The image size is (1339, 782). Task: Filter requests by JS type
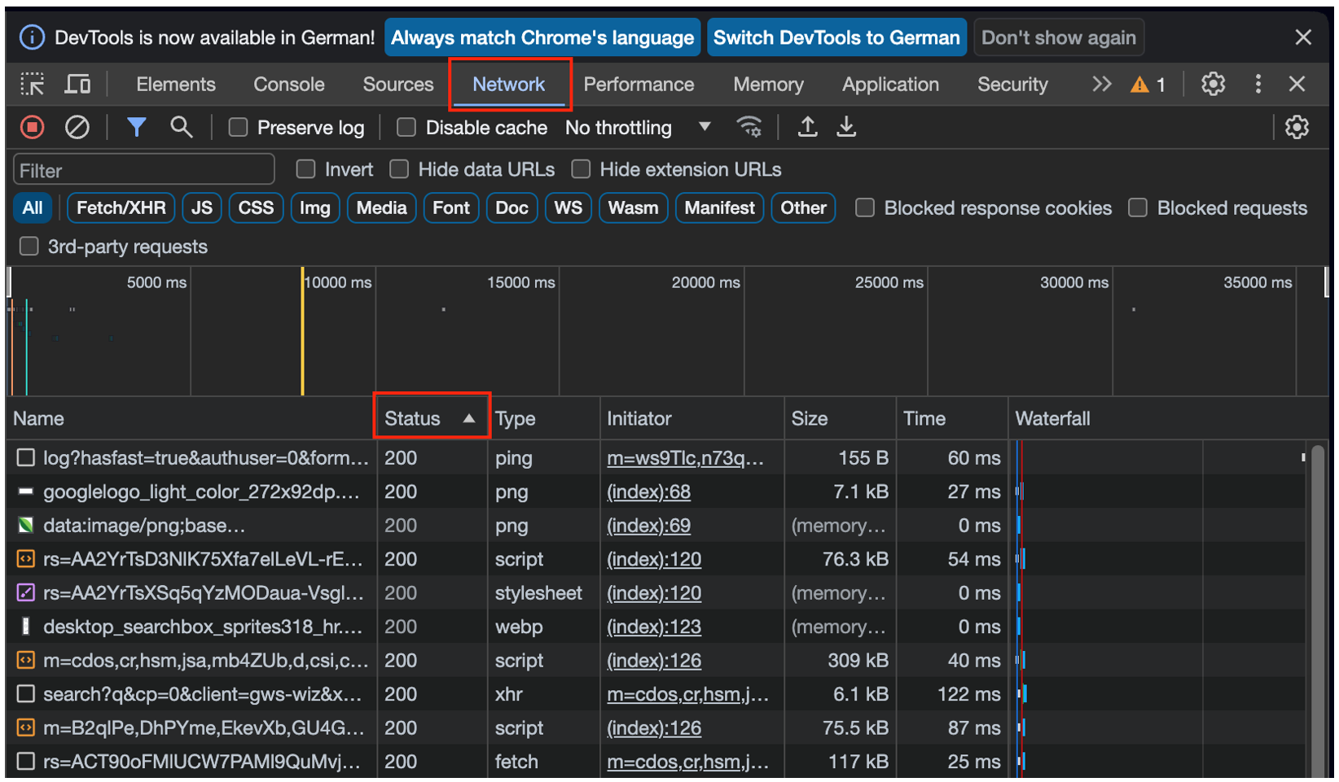click(202, 208)
